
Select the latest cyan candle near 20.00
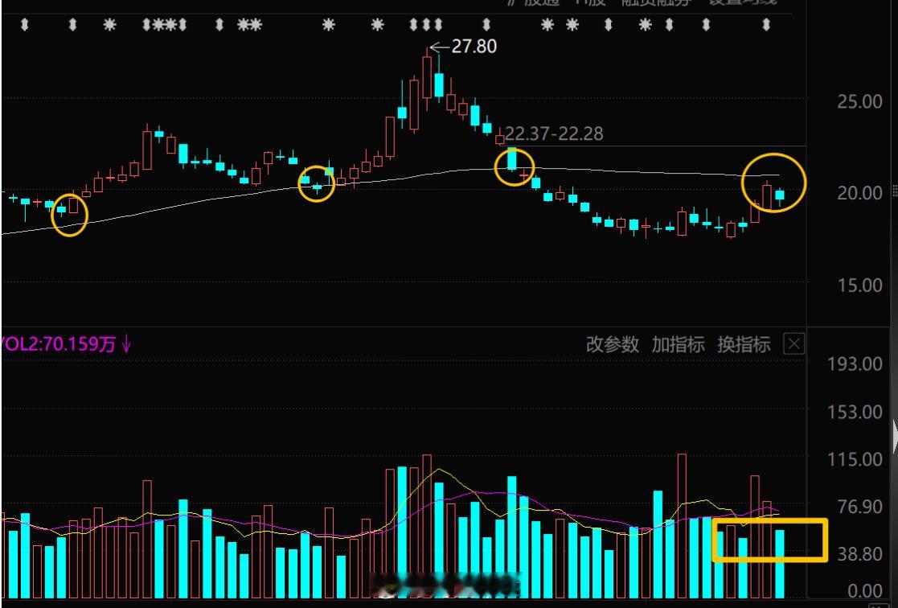[780, 196]
